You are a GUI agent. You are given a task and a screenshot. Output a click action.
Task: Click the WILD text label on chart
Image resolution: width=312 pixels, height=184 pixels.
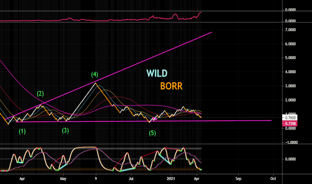click(157, 73)
